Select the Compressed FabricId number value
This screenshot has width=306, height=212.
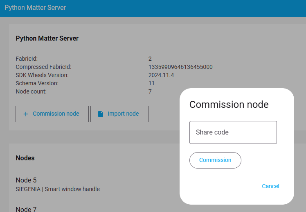(180, 67)
